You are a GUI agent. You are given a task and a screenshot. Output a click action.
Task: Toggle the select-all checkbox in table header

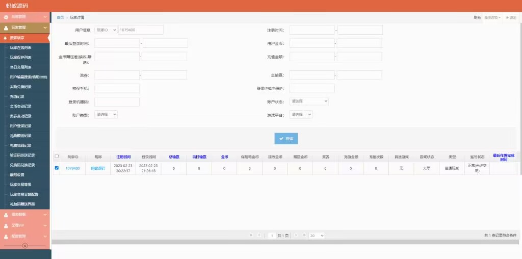(x=57, y=157)
